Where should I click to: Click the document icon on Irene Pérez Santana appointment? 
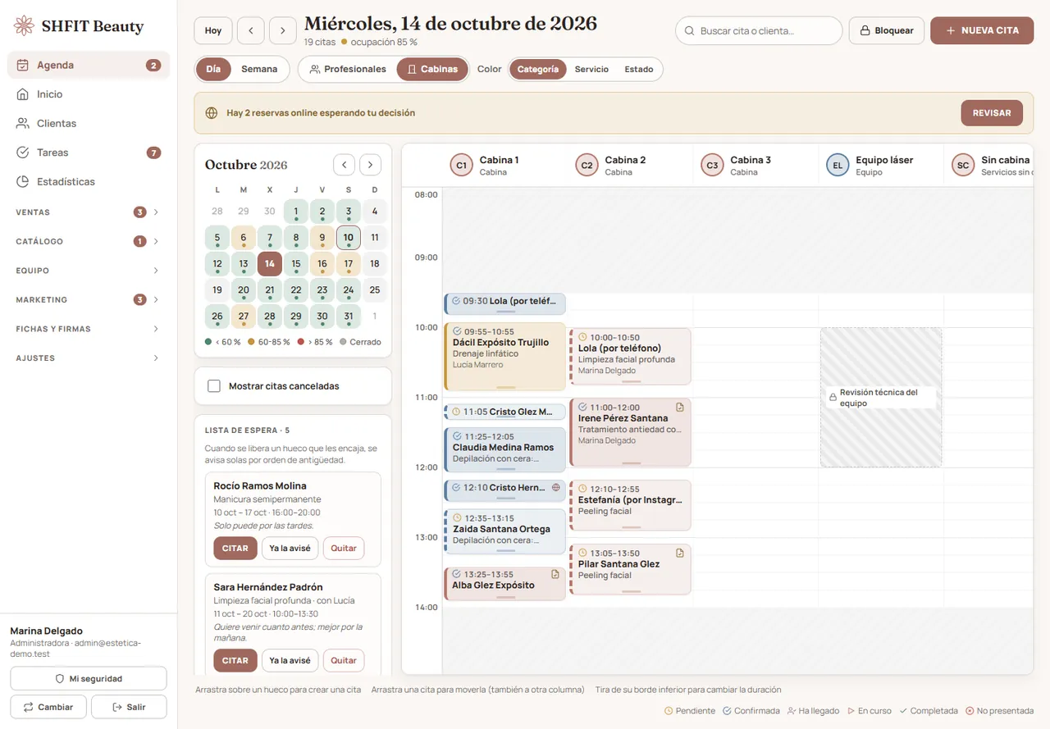679,408
